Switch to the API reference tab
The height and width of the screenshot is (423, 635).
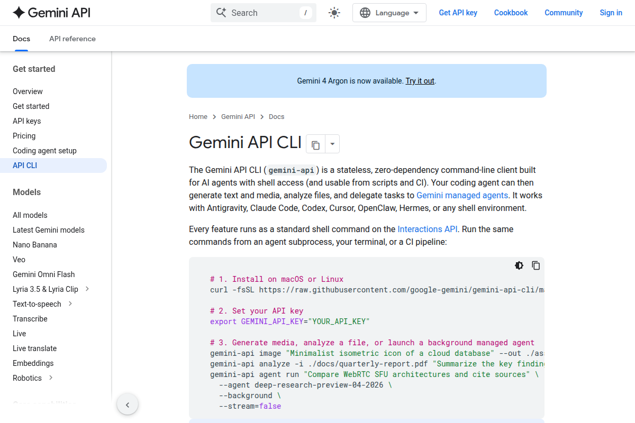(x=72, y=39)
